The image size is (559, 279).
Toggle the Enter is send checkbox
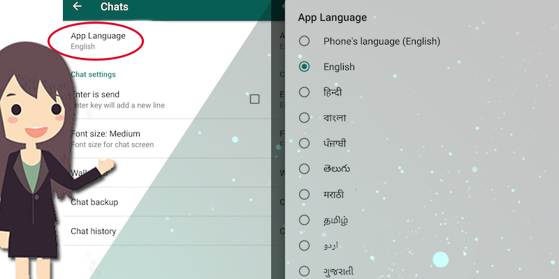click(x=254, y=99)
